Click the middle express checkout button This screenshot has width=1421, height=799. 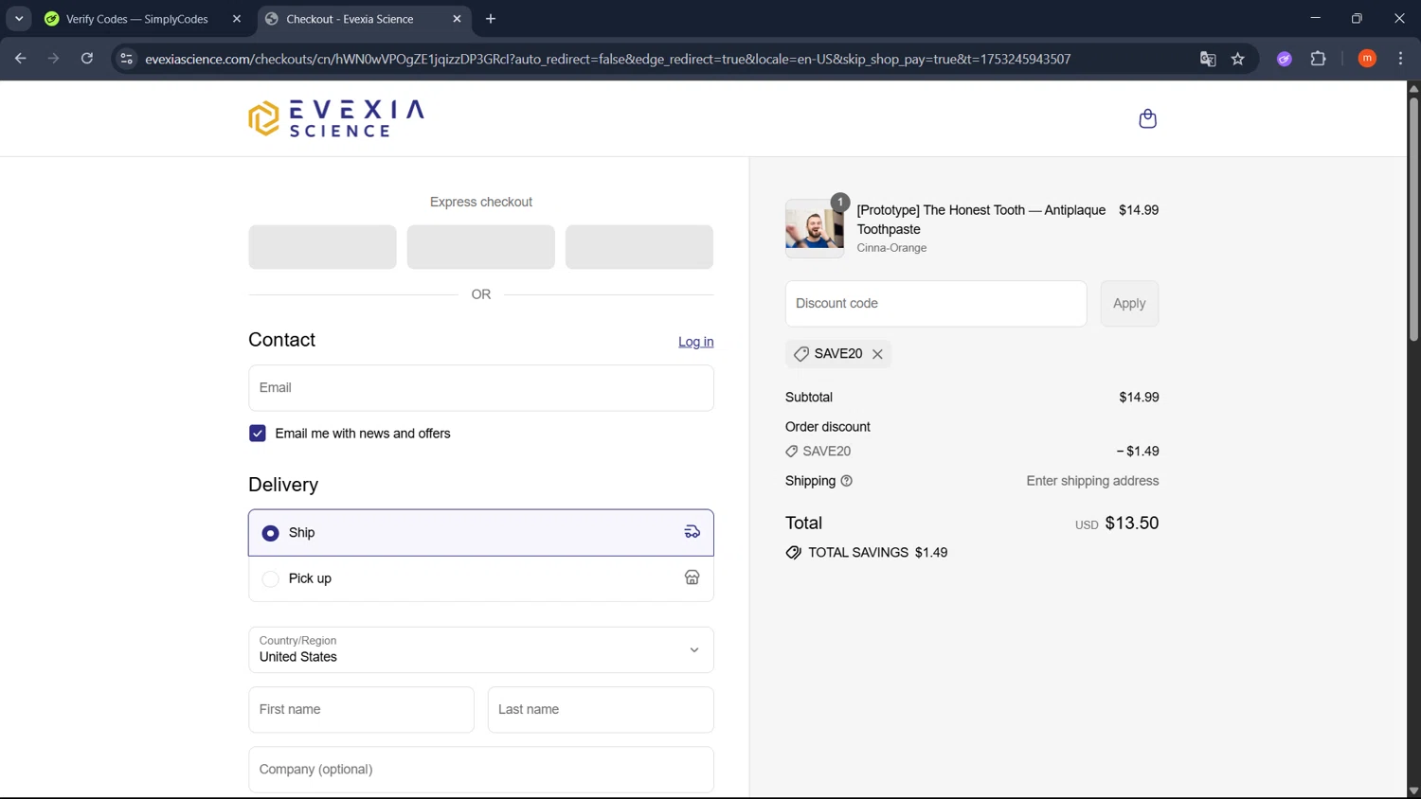481,247
